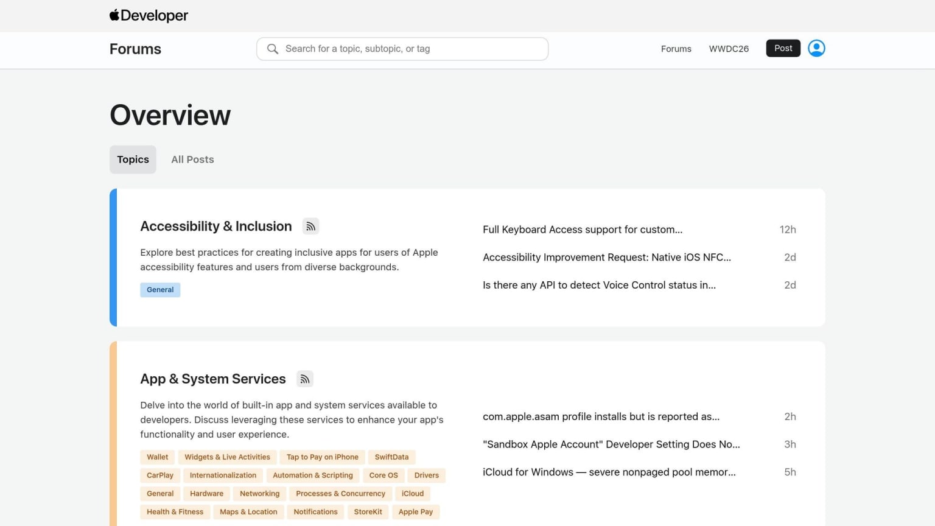This screenshot has width=935, height=526.
Task: Open the Forums heading link
Action: coord(135,49)
